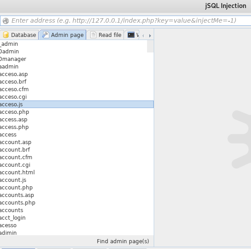The image size is (251, 249).
Task: Select access.php in the list
Action: [77, 127]
